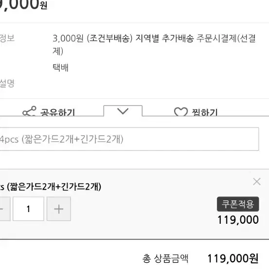Viewport: 269px width, 269px height.
Task: Click the large price ending in 원 at top
Action: tap(23, 5)
